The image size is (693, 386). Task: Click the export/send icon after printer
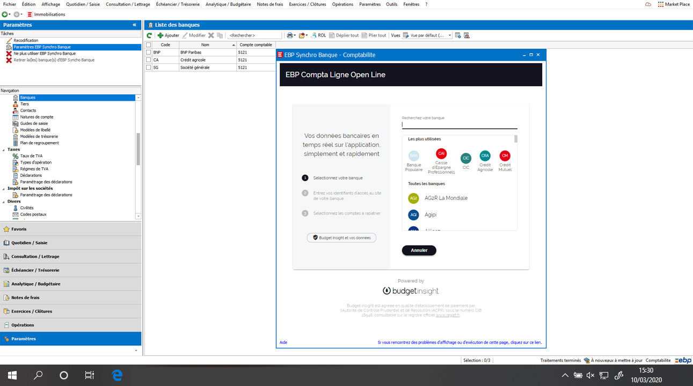tap(302, 35)
